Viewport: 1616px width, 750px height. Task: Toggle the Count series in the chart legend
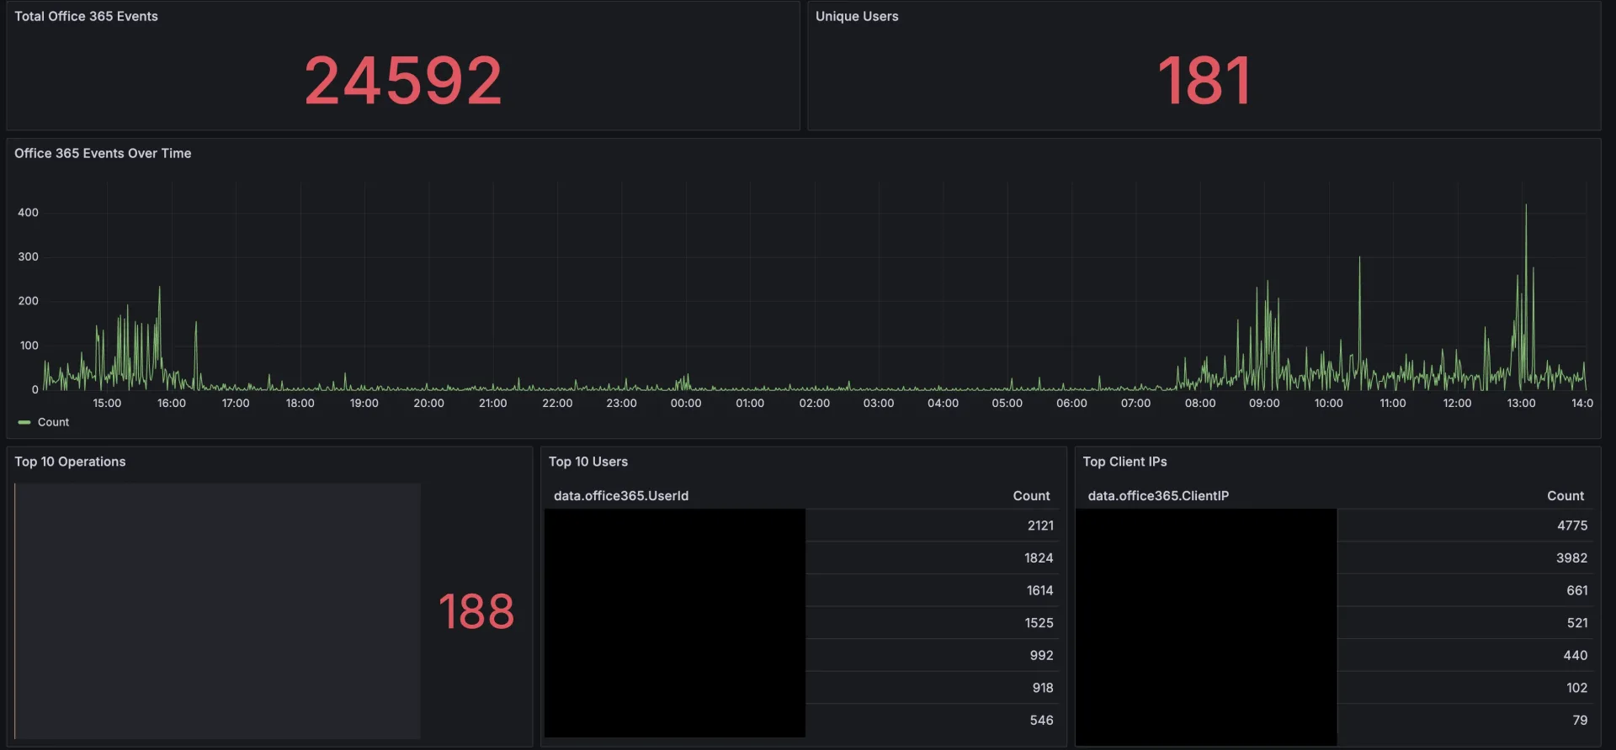click(x=53, y=422)
